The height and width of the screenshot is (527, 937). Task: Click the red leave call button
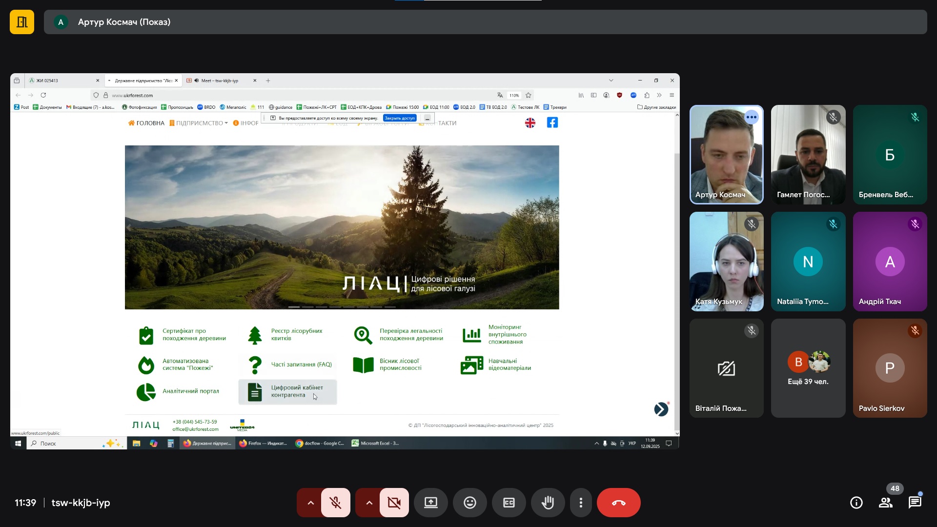[x=618, y=503]
